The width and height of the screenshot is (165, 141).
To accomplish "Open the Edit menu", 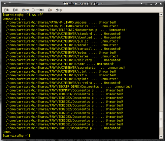I will 16,10.
